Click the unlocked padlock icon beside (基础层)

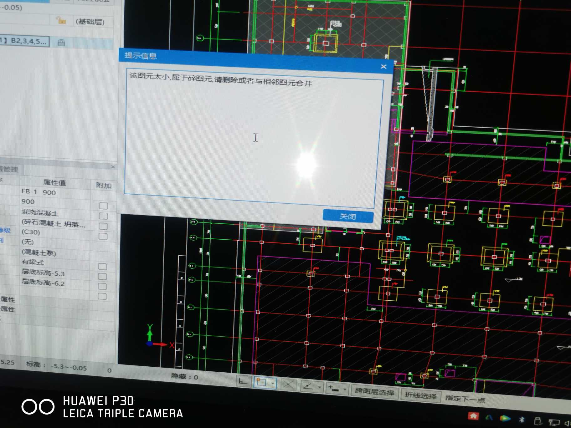(61, 20)
